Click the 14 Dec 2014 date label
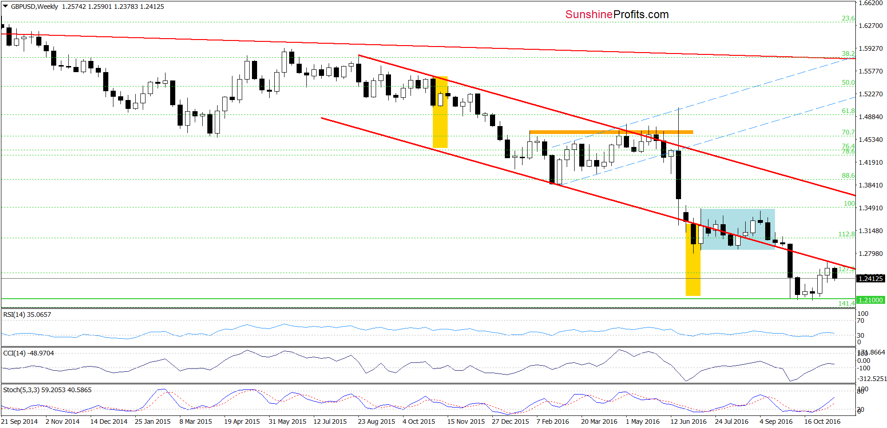Viewport: 887px width, 428px height. pyautogui.click(x=109, y=421)
